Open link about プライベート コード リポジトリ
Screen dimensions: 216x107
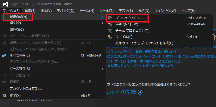click(161, 56)
